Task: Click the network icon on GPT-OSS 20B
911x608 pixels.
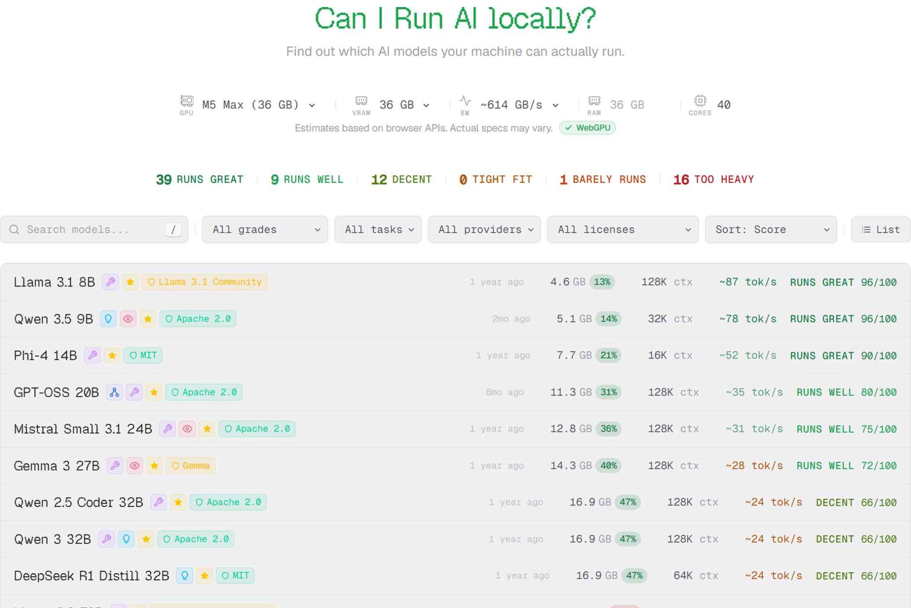Action: [x=114, y=392]
